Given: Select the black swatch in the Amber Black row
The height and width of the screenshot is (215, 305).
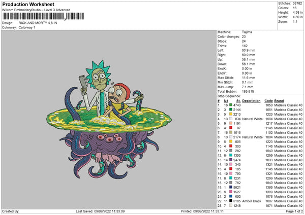Looking at the screenshot, I should (231, 201).
